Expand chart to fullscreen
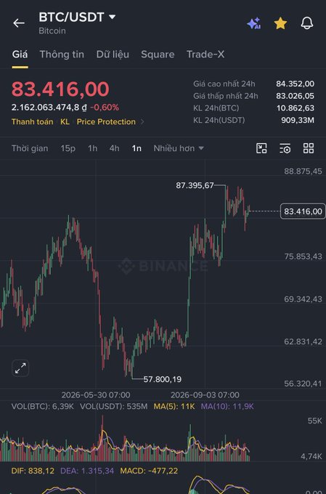The image size is (326, 494). click(20, 368)
